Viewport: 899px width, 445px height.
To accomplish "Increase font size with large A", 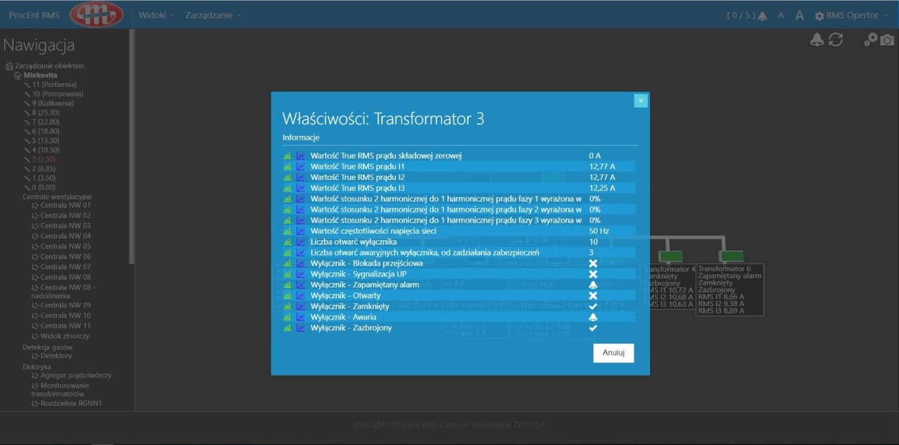I will (x=799, y=16).
